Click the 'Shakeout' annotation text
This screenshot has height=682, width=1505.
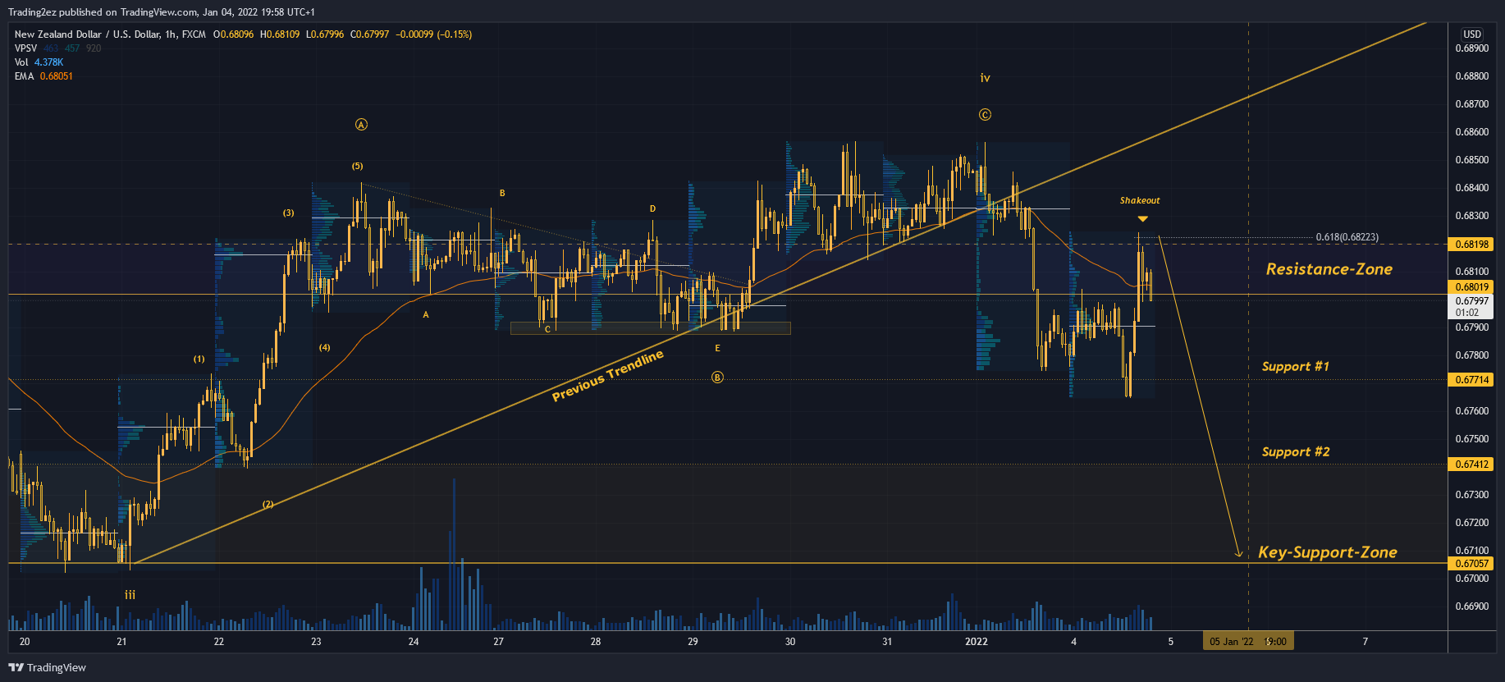click(1140, 200)
